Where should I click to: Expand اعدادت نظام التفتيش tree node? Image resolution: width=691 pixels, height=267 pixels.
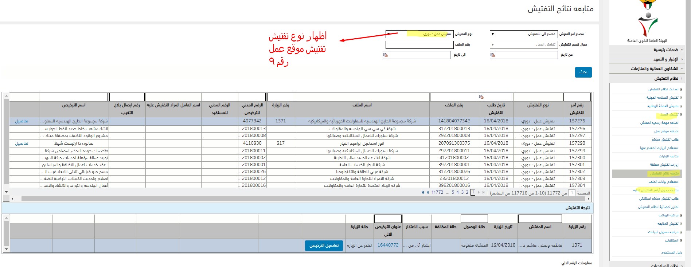tap(681, 89)
